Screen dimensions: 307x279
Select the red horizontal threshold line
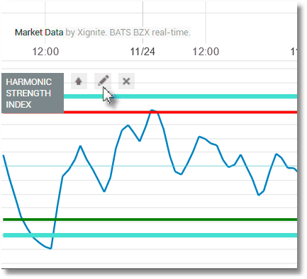coord(180,112)
